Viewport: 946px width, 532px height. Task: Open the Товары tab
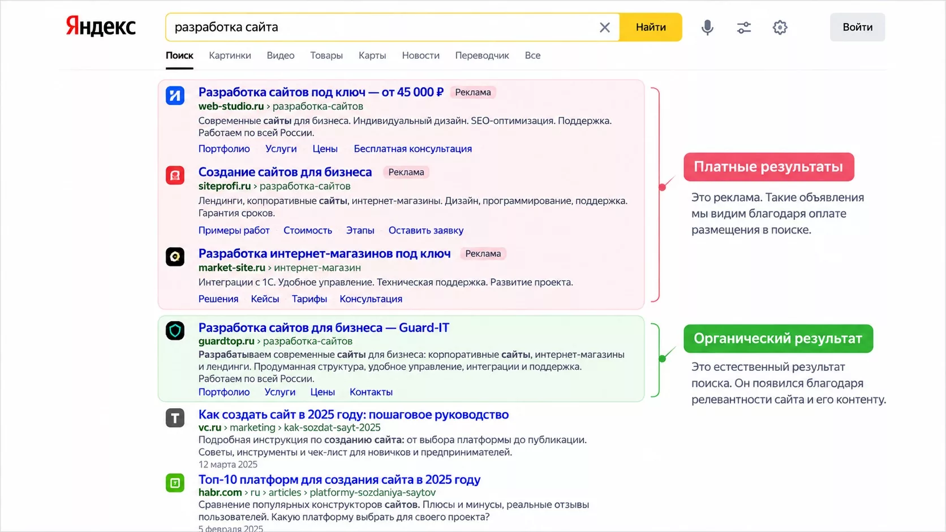click(x=326, y=55)
